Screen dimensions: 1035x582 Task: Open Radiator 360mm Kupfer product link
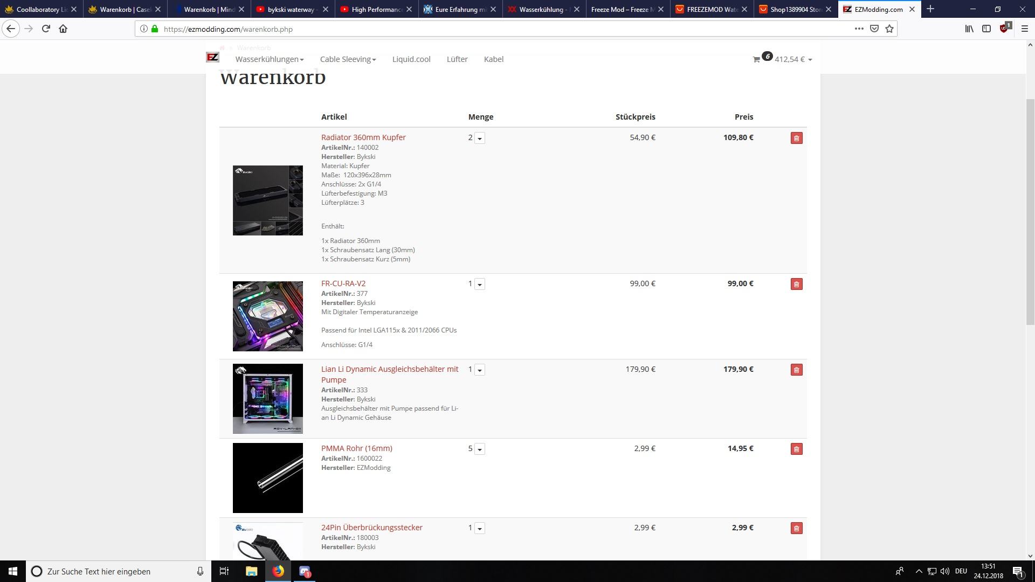point(363,137)
